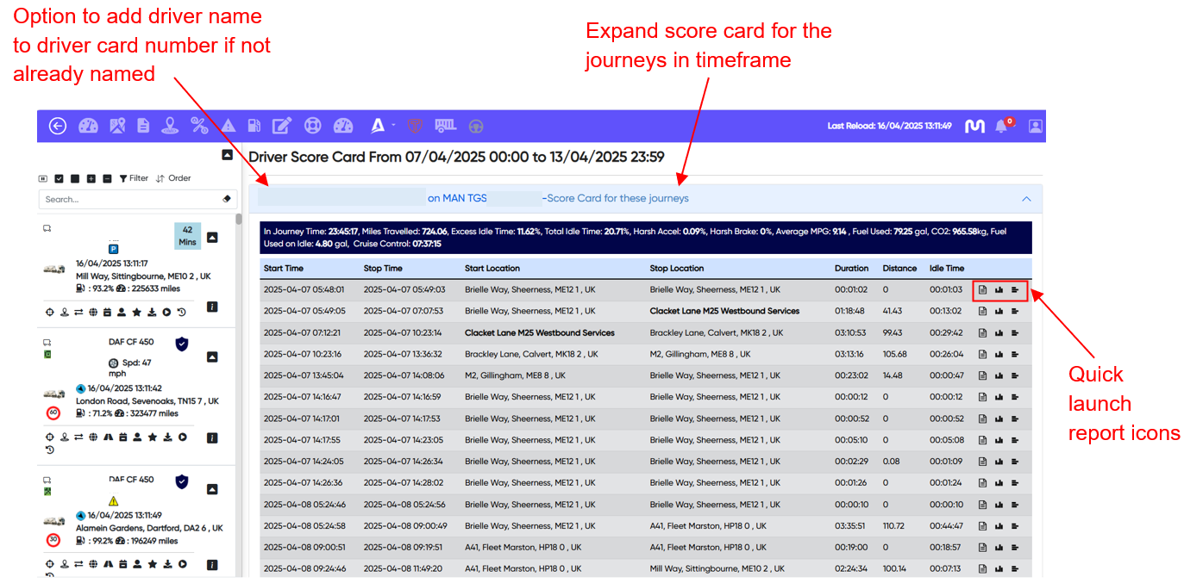
Task: Open the dropdown arrow beside the A logo
Action: point(393,125)
